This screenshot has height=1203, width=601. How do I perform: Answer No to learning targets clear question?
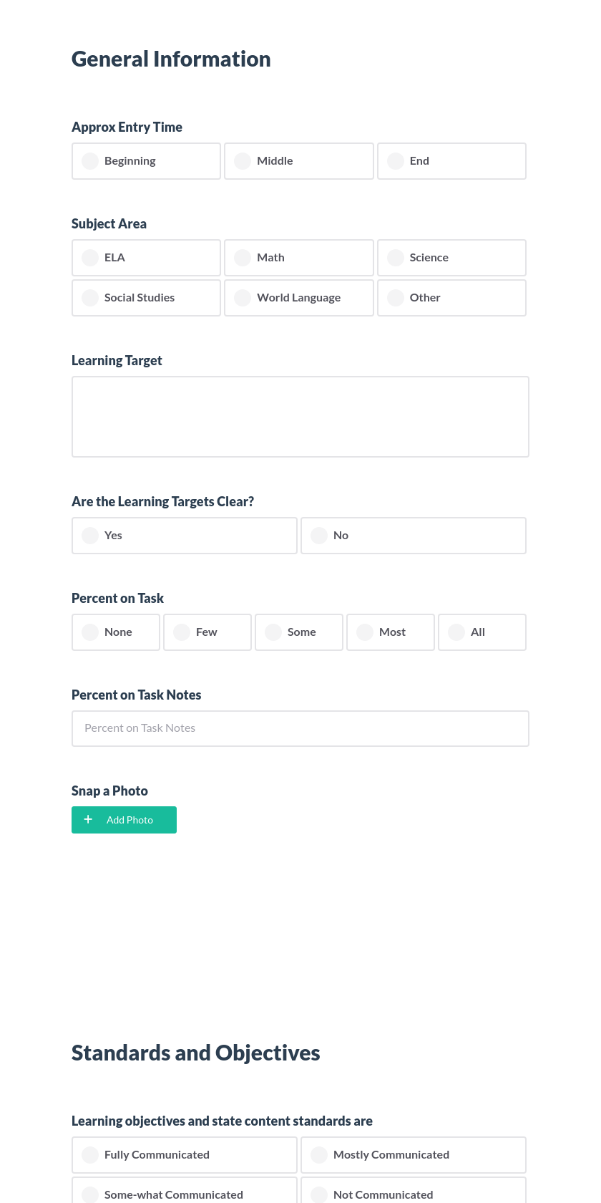413,535
